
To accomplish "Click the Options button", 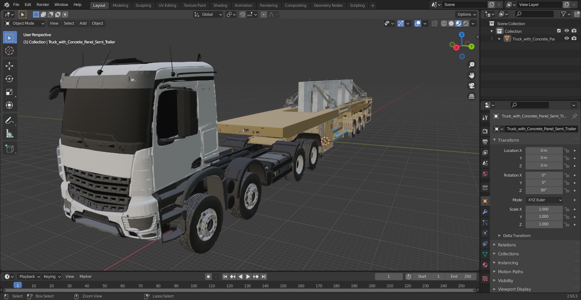I will pyautogui.click(x=467, y=14).
